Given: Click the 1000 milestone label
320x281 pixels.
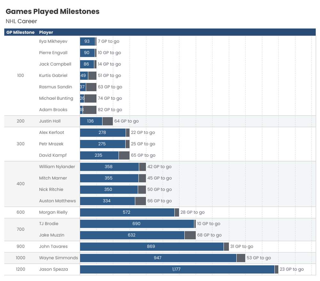Looking at the screenshot, I should coord(20,258).
